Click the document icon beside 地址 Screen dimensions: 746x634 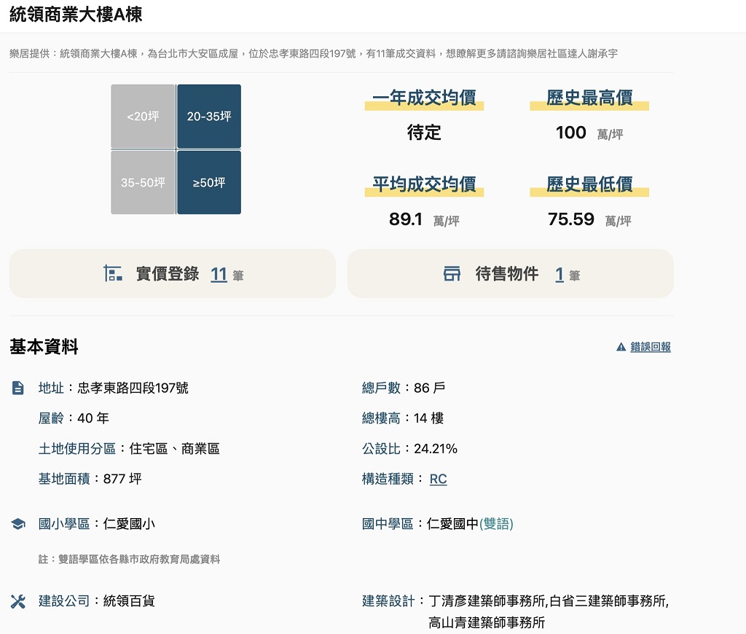18,388
